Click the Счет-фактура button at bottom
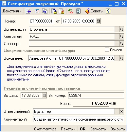The width and height of the screenshot is (127, 132). coord(45,129)
